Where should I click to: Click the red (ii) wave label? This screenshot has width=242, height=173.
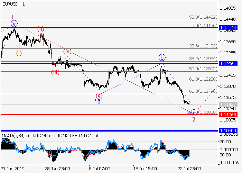(x=41, y=29)
